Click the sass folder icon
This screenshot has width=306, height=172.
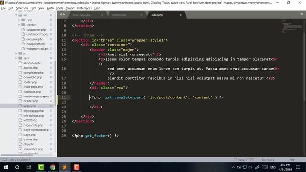tap(20, 58)
